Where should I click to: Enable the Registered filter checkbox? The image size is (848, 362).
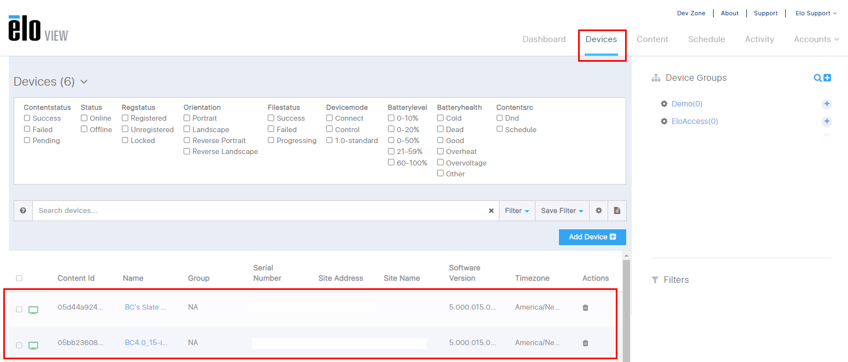pos(125,118)
